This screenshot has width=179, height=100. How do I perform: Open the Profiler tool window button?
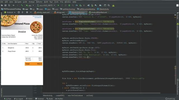(x=59, y=99)
